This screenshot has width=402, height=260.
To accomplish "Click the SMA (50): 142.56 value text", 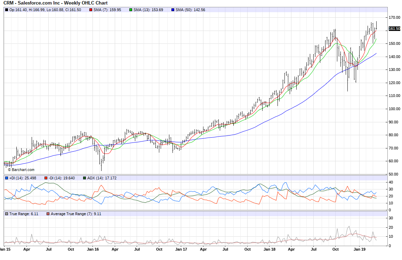I will pyautogui.click(x=190, y=10).
